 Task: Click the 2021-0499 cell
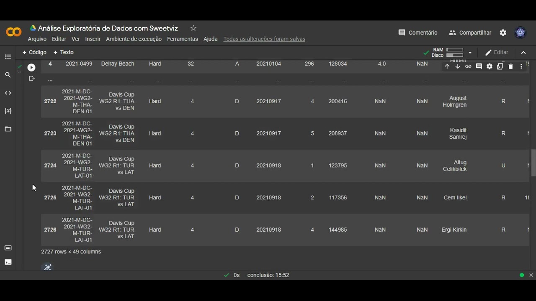pos(79,64)
